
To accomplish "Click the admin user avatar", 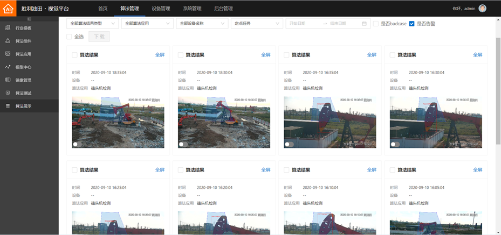I will tap(482, 8).
